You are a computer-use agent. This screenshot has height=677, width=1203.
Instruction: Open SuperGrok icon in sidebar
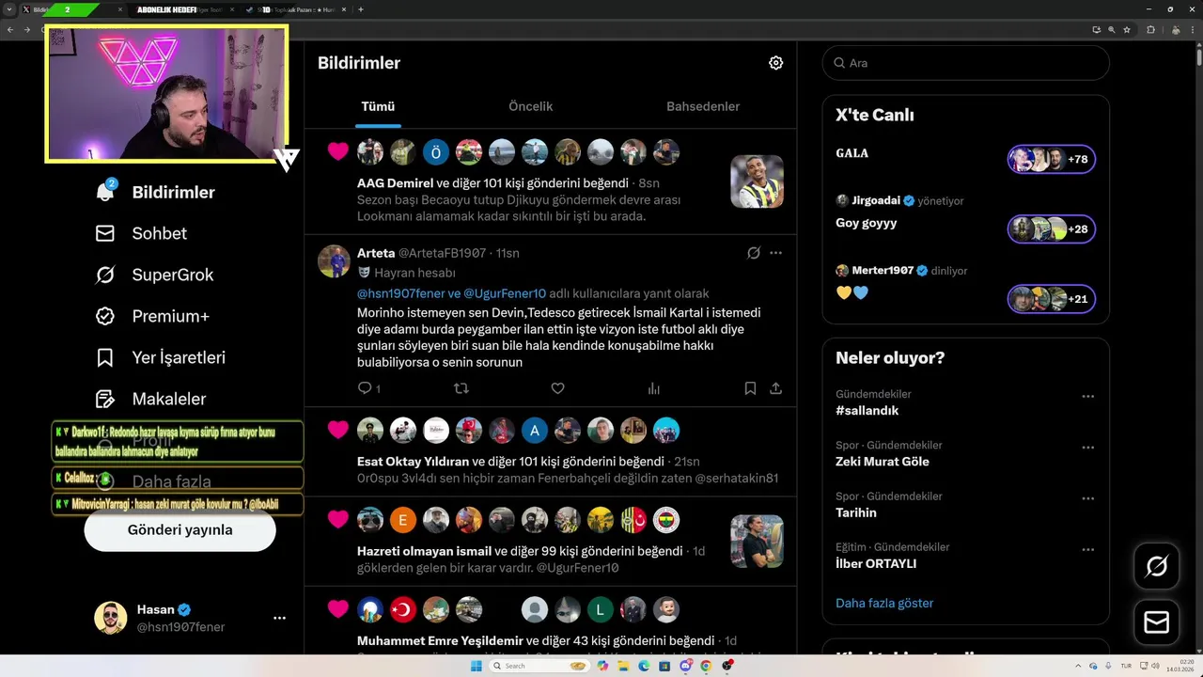pyautogui.click(x=105, y=275)
